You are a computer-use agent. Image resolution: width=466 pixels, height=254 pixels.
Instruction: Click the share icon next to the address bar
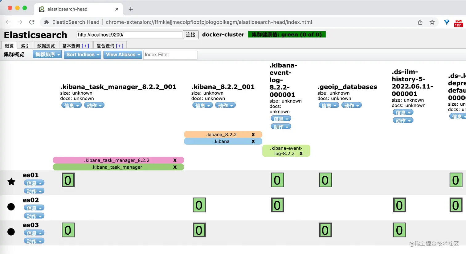click(420, 22)
